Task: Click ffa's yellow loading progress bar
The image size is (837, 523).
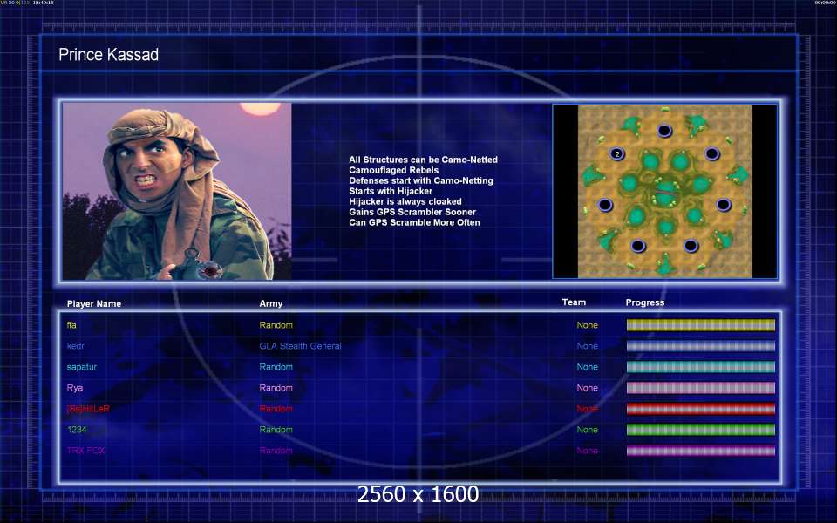Action: click(x=701, y=325)
